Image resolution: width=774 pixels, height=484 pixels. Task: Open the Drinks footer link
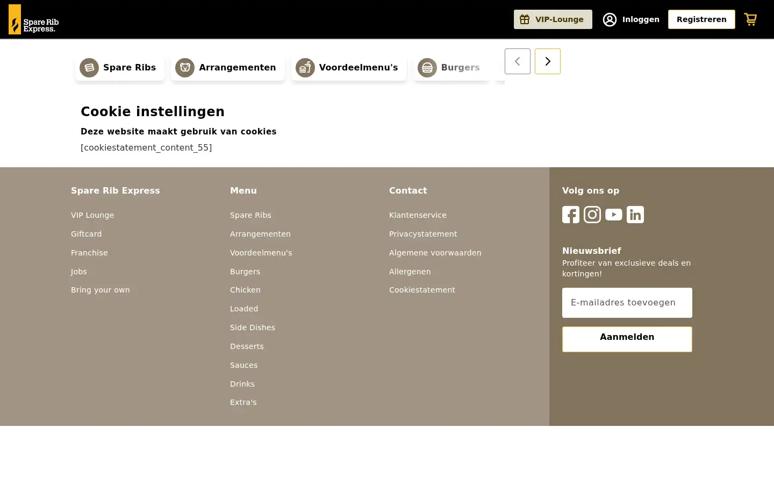[x=242, y=384]
